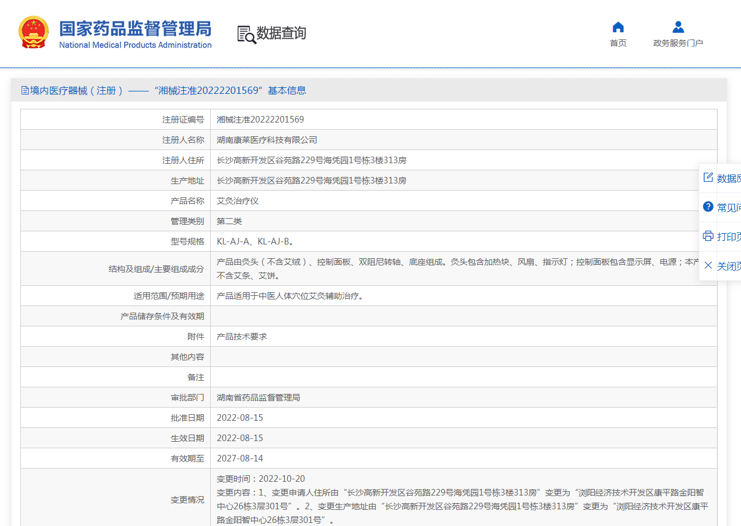
Task: Click the 变更情况 label
Action: click(187, 500)
